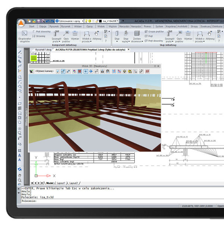Activate the Zoom magnifier tool
Viewport: 224px width, 226px height.
click(x=19, y=180)
